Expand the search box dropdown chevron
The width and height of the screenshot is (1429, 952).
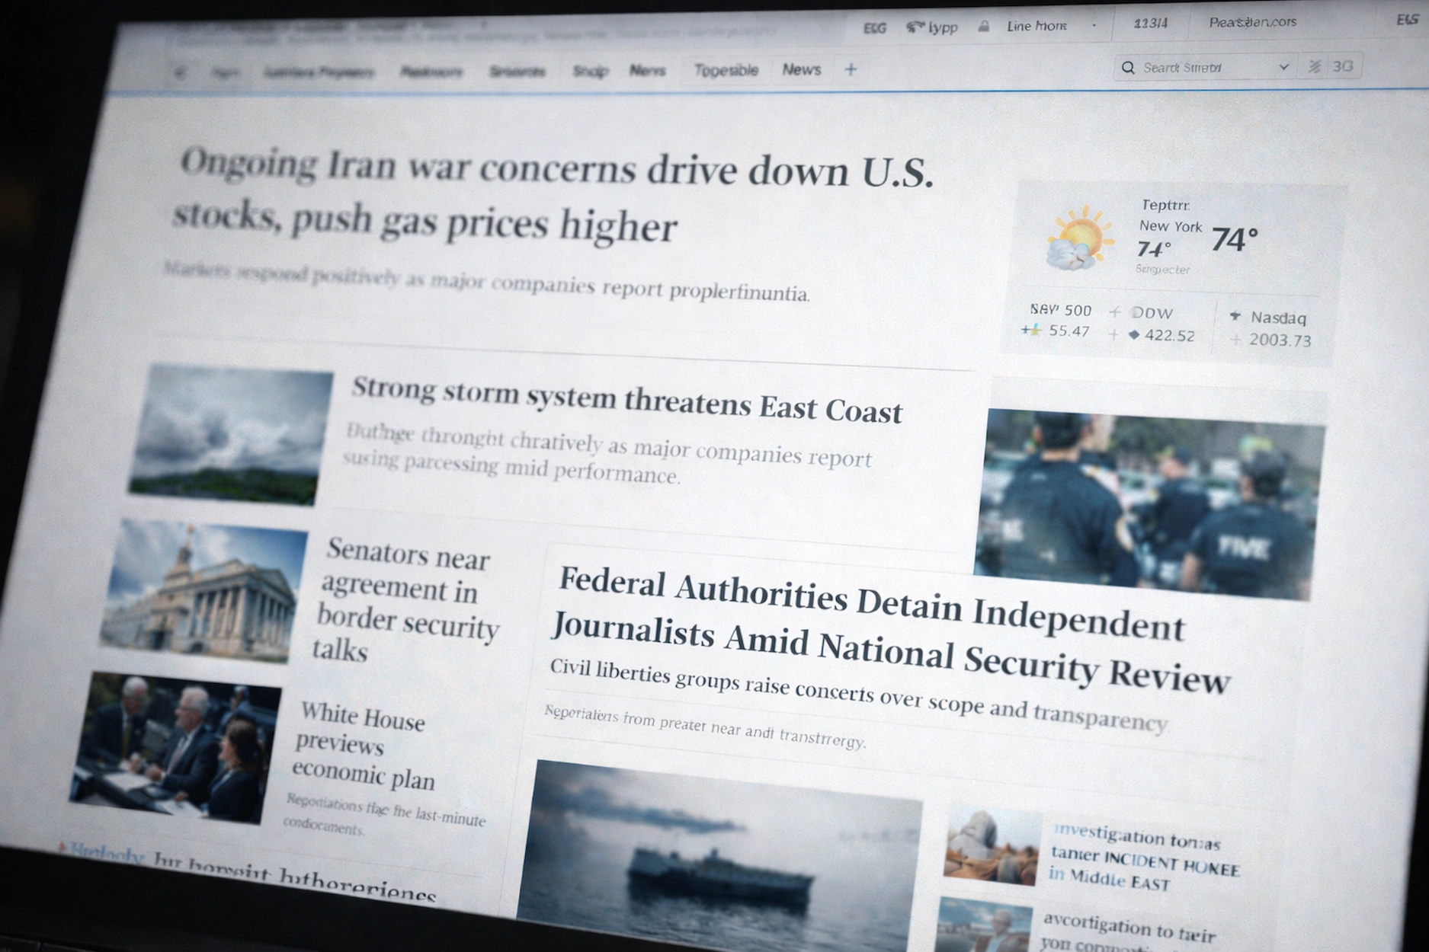(x=1283, y=67)
